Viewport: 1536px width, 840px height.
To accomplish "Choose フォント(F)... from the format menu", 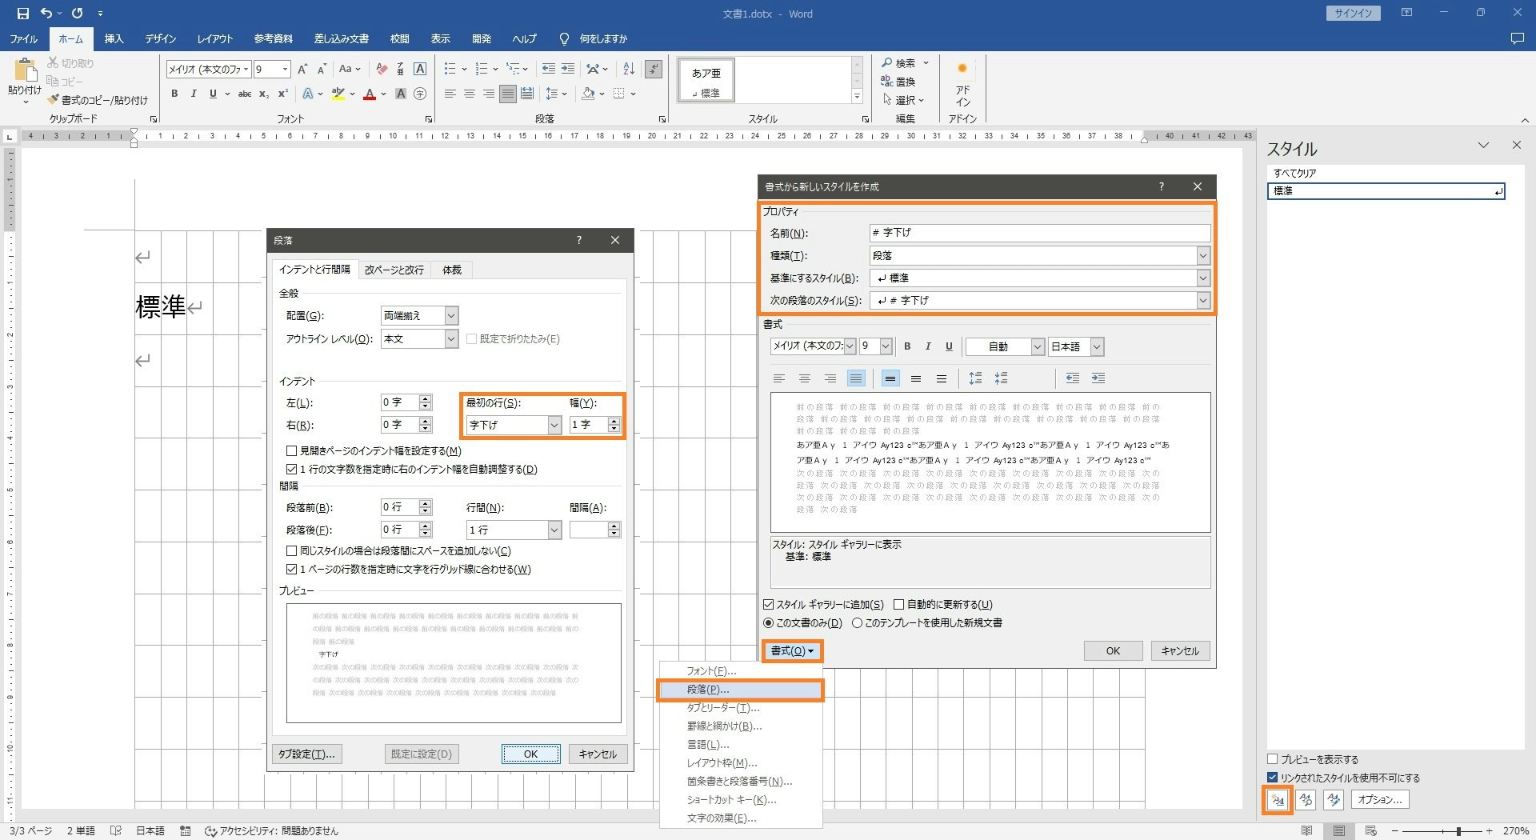I will 741,671.
